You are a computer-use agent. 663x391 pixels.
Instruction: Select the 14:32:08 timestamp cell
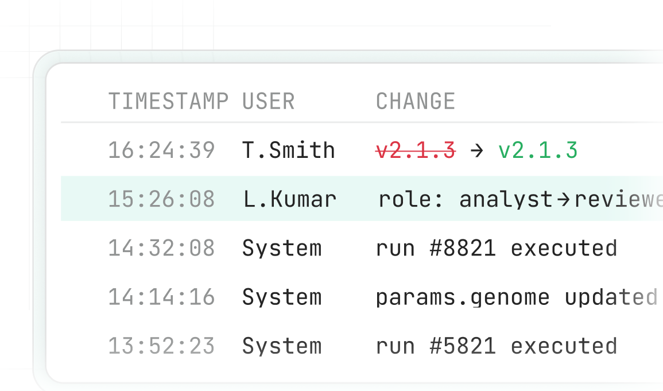coord(161,248)
